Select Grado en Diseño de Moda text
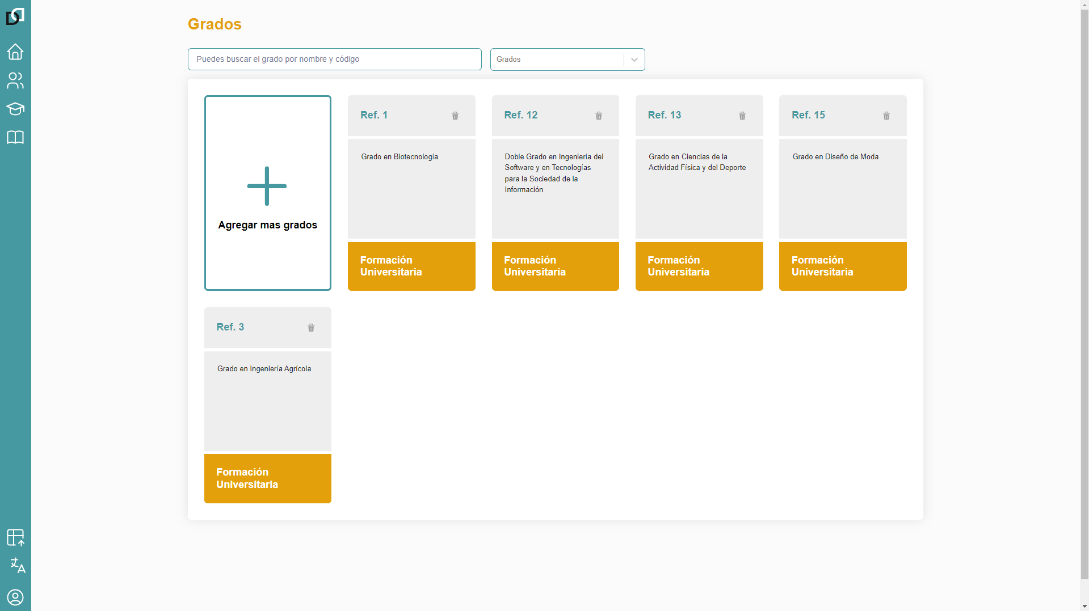Viewport: 1089px width, 611px height. 835,157
